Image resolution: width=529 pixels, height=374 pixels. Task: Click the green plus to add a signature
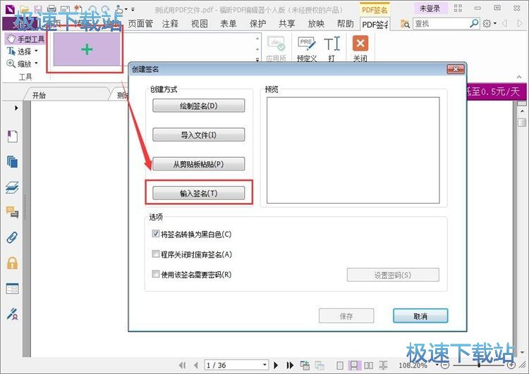pos(87,49)
